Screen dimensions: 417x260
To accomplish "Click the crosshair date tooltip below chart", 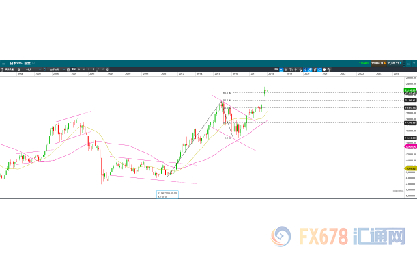I will coord(167,194).
